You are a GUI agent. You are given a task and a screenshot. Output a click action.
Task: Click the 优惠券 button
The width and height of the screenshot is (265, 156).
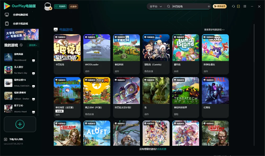point(73,7)
